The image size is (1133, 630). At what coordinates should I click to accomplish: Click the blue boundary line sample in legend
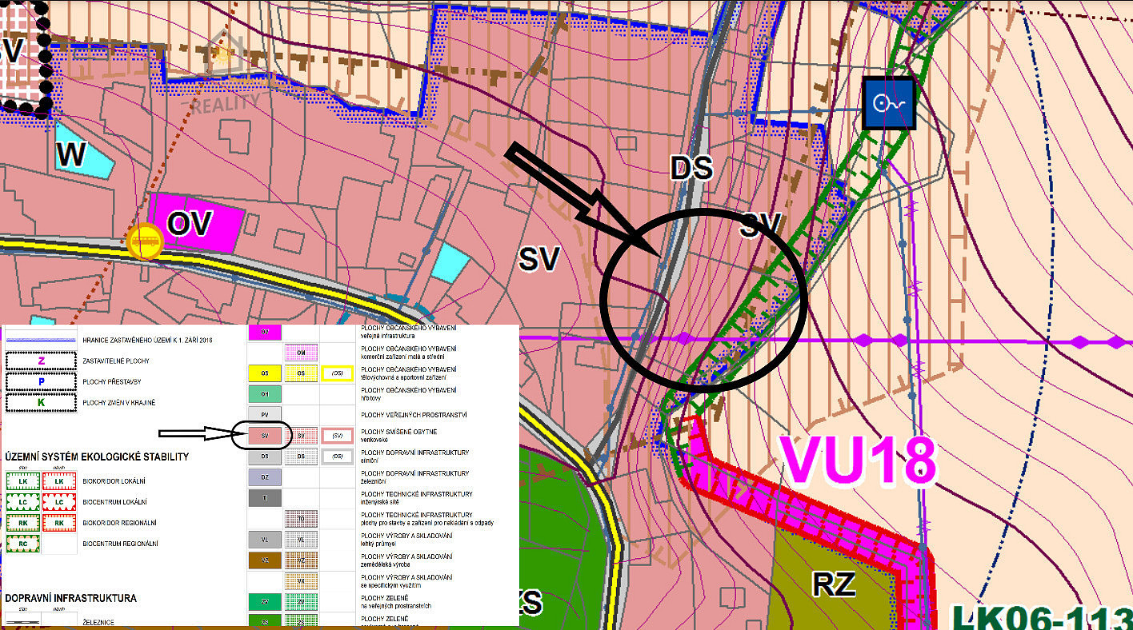coord(41,341)
